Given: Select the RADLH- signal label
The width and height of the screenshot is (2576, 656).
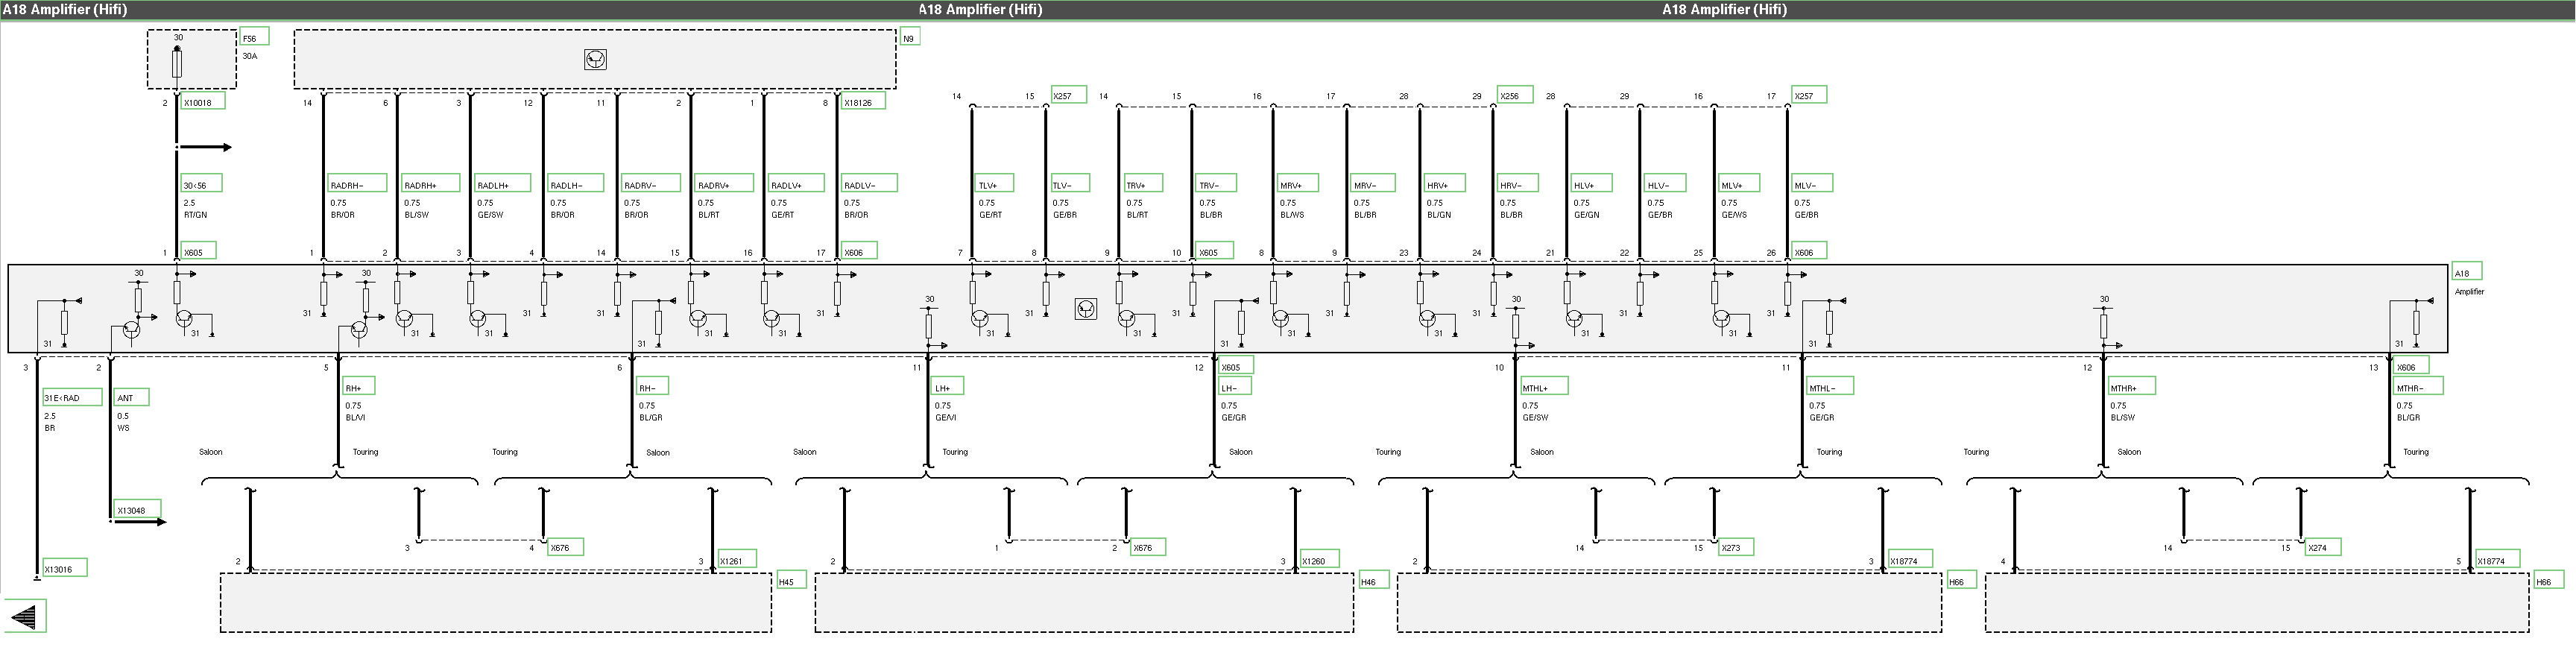Looking at the screenshot, I should [x=576, y=184].
